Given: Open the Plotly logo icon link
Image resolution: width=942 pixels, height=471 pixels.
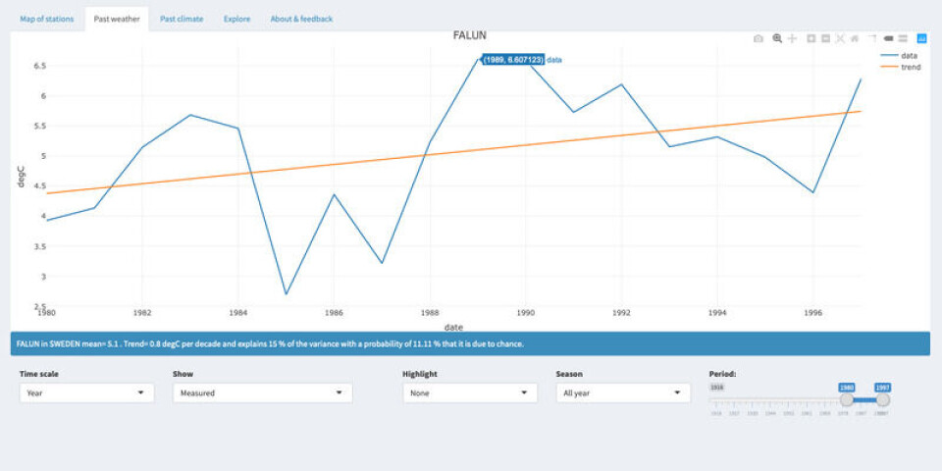Looking at the screenshot, I should [x=921, y=38].
